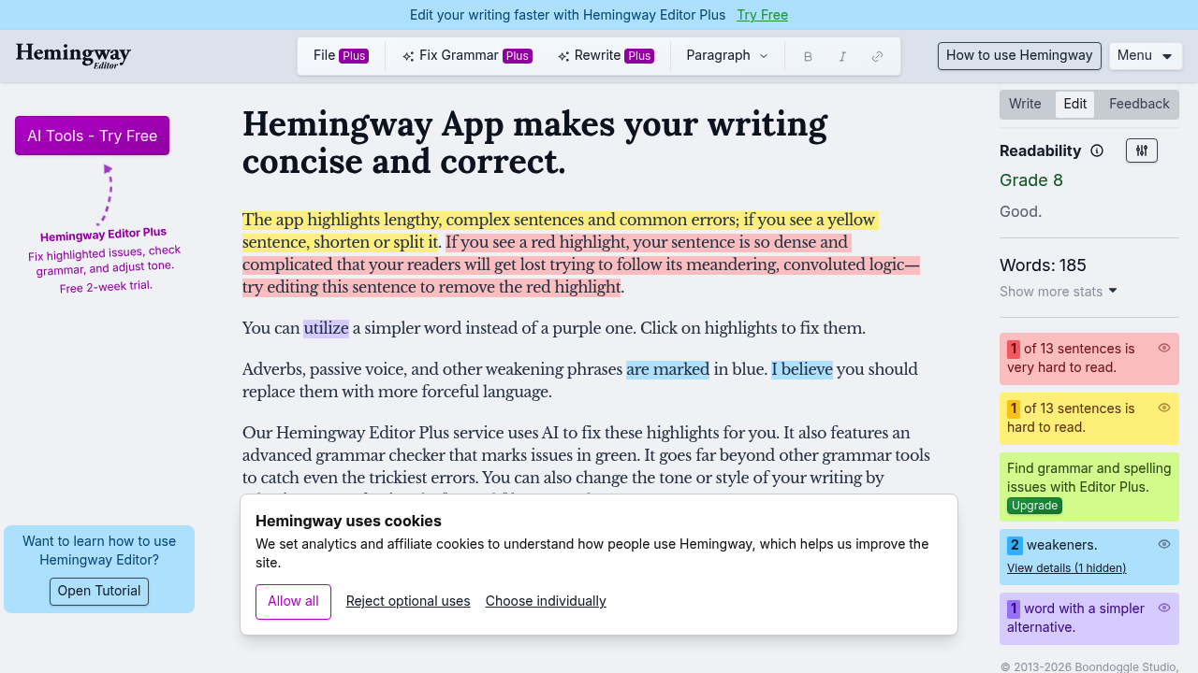Click the Hemingway Editor logo
Image resolution: width=1198 pixels, height=673 pixels.
point(73,56)
